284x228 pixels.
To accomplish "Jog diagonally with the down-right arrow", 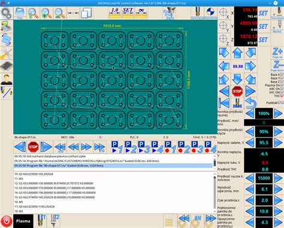I will pos(250,79).
